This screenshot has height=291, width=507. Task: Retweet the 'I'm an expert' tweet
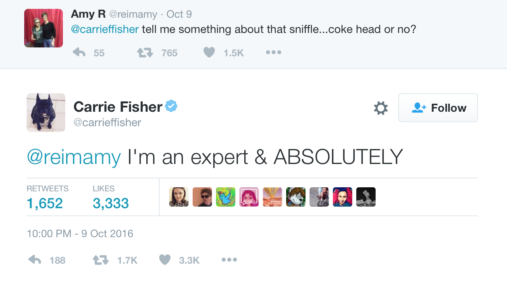(101, 260)
